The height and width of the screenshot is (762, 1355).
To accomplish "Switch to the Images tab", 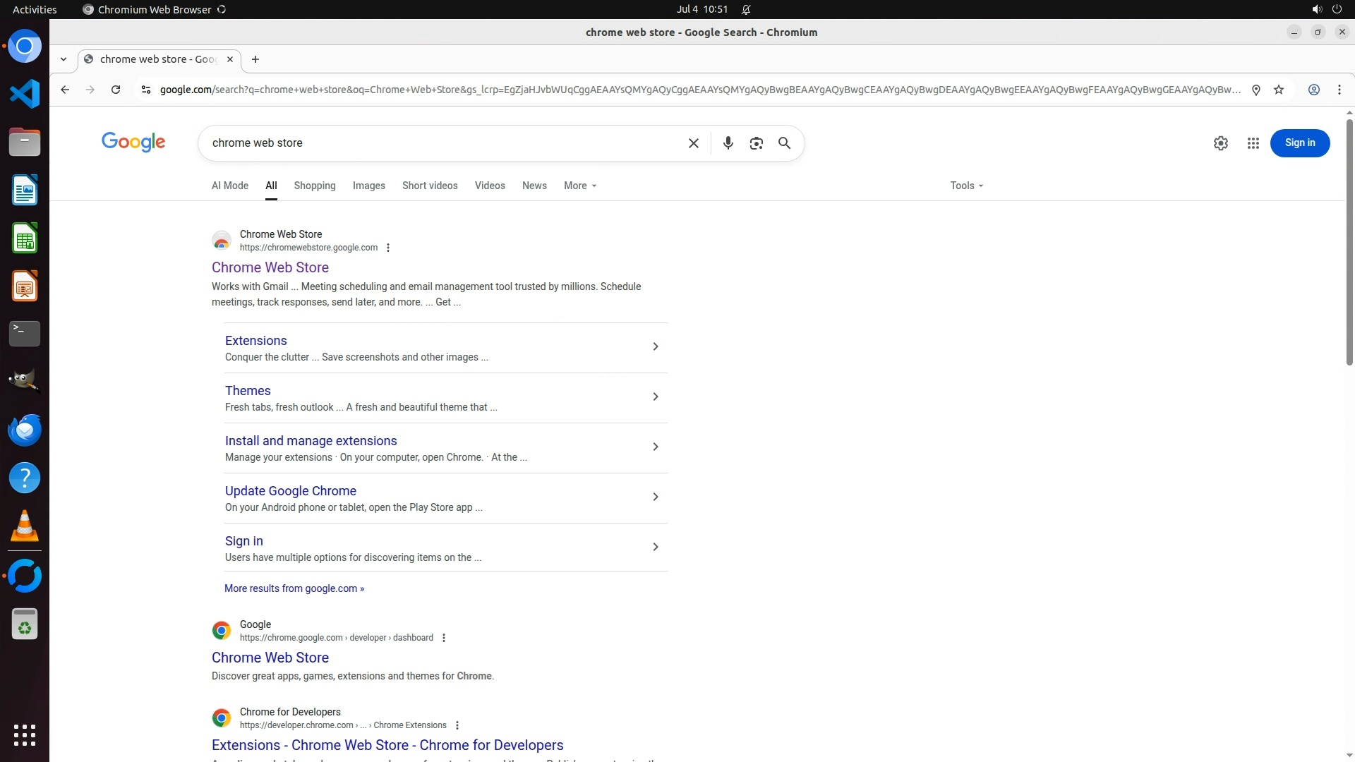I will [368, 186].
